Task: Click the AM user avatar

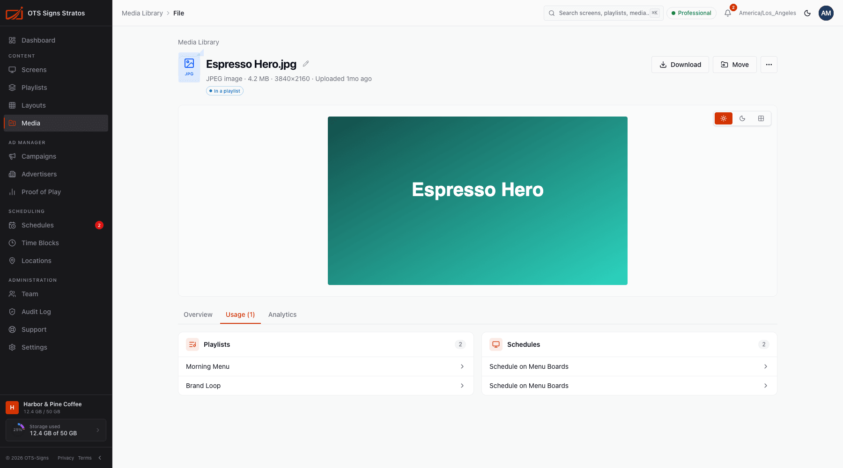Action: tap(826, 13)
